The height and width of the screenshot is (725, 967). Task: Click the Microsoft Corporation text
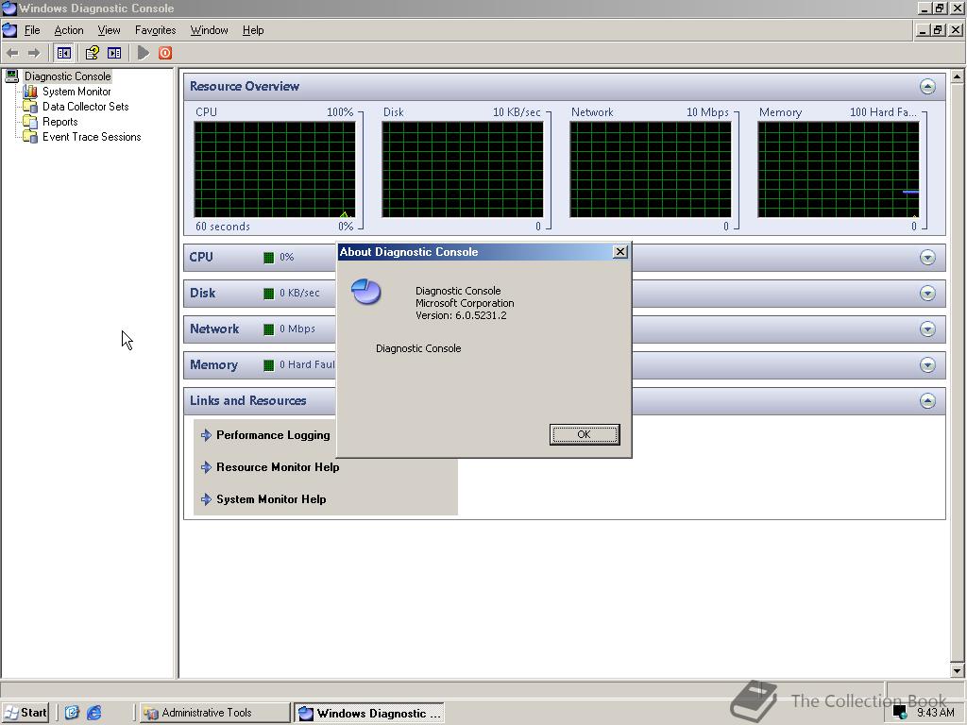click(465, 303)
